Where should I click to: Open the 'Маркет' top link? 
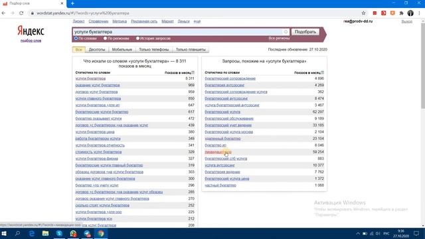(x=167, y=21)
